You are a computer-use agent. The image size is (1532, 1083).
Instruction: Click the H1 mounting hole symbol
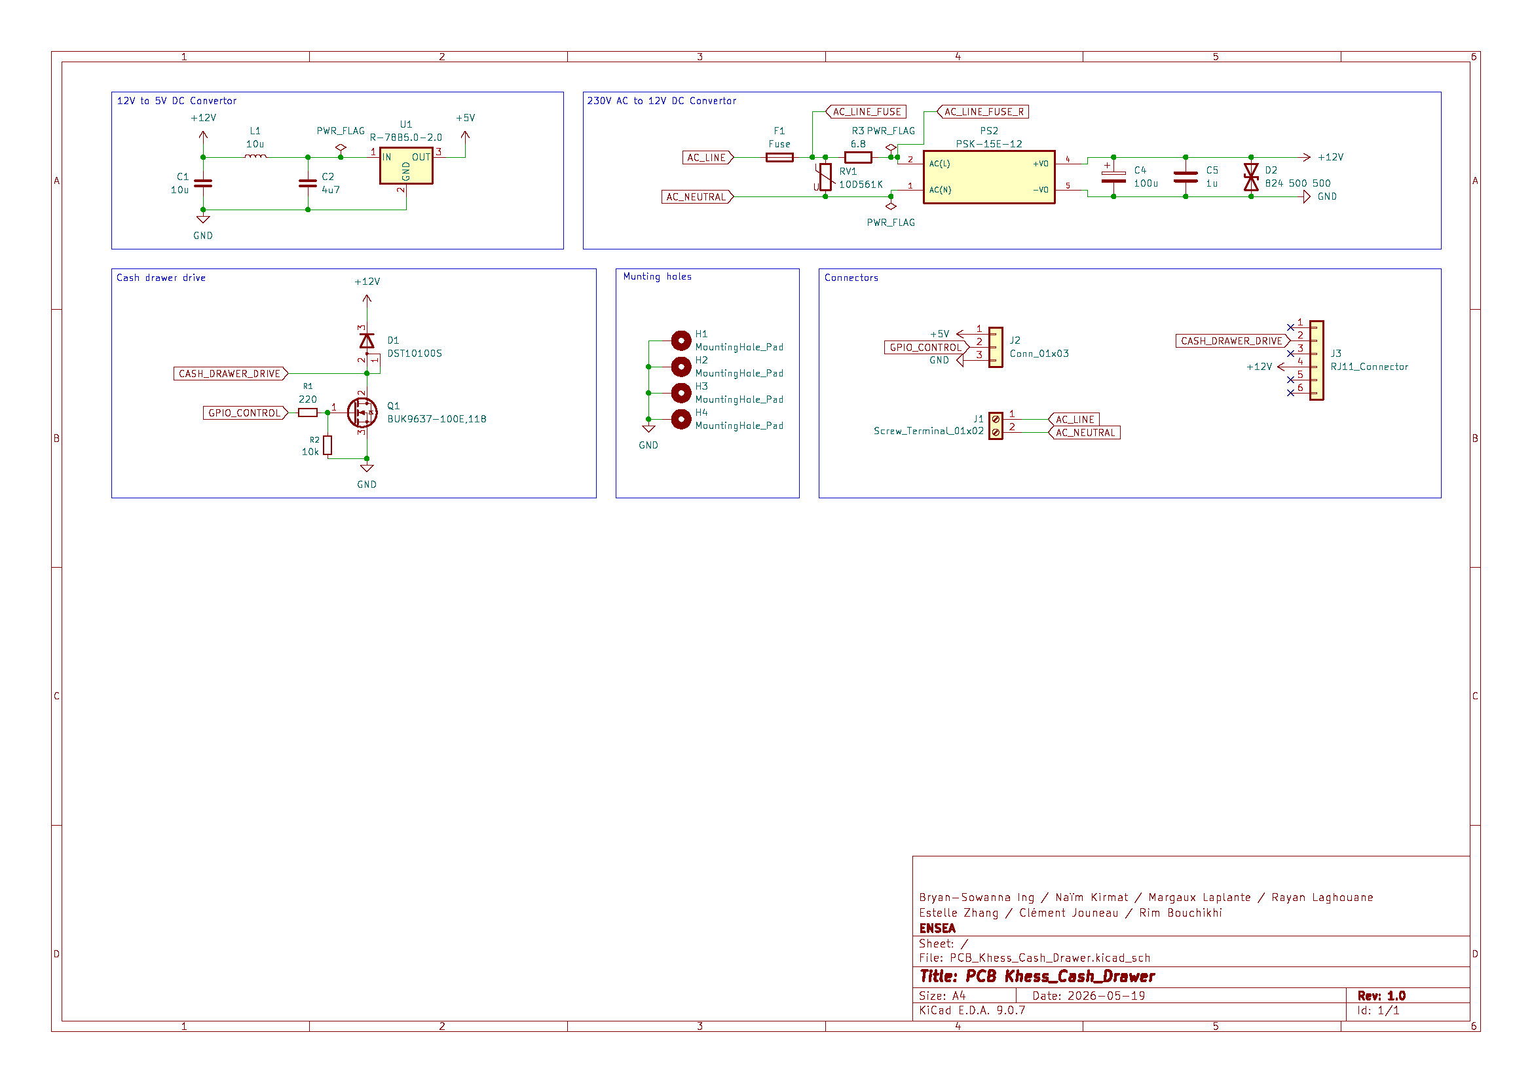(681, 340)
